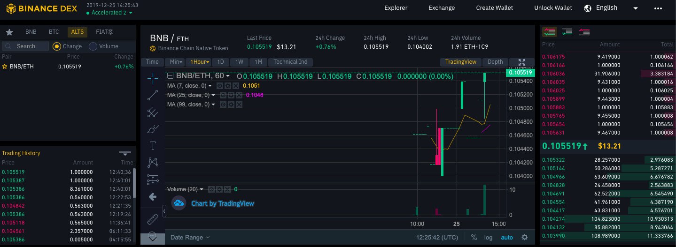Image resolution: width=676 pixels, height=247 pixels.
Task: Select the Change radio button
Action: 57,46
